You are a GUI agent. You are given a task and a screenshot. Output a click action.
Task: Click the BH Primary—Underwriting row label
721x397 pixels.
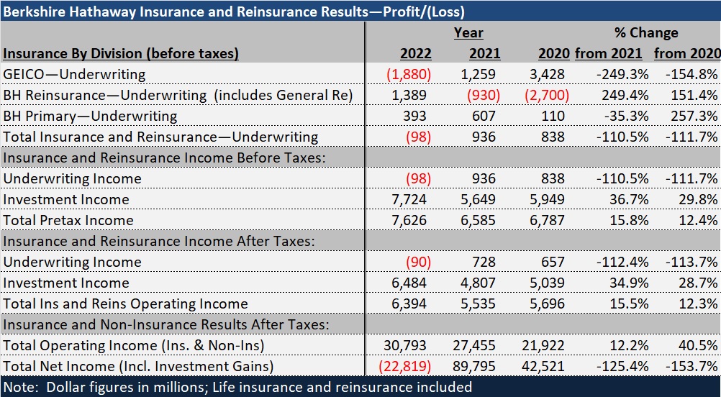point(90,116)
